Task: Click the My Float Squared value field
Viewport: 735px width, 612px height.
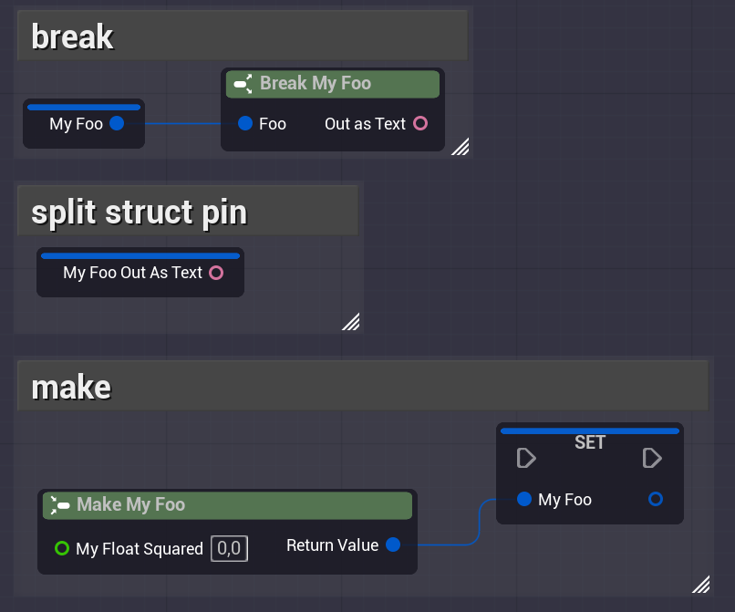Action: [229, 548]
